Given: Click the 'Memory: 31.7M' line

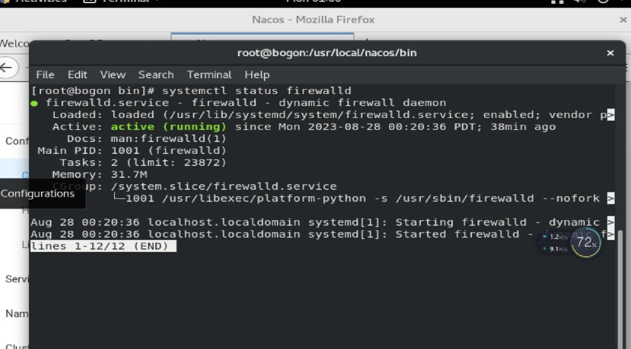Looking at the screenshot, I should click(100, 175).
